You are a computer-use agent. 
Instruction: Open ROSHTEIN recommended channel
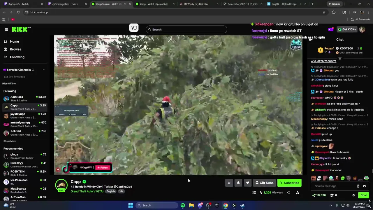tap(25, 173)
